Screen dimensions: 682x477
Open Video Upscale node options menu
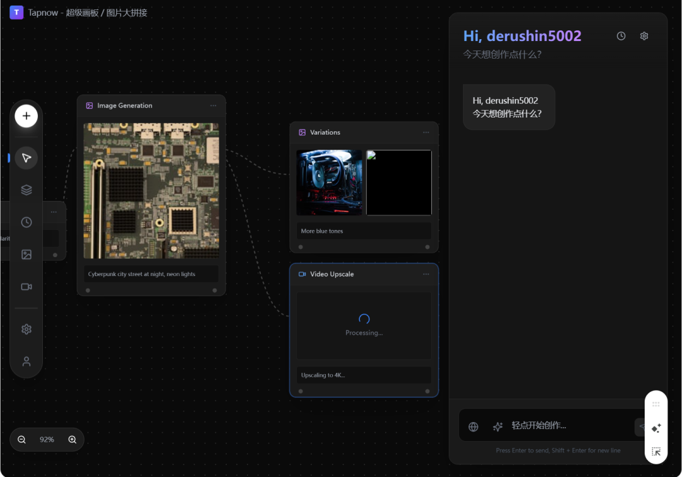[426, 274]
